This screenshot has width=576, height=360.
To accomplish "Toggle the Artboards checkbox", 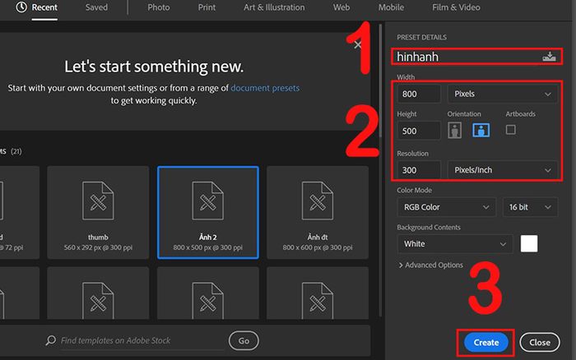I will click(511, 130).
